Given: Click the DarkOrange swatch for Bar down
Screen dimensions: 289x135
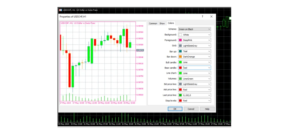Looking at the screenshot, I should point(180,57).
